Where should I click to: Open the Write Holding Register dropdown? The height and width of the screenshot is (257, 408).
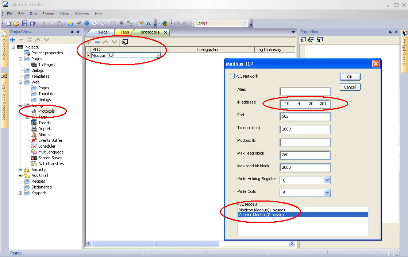coord(327,180)
